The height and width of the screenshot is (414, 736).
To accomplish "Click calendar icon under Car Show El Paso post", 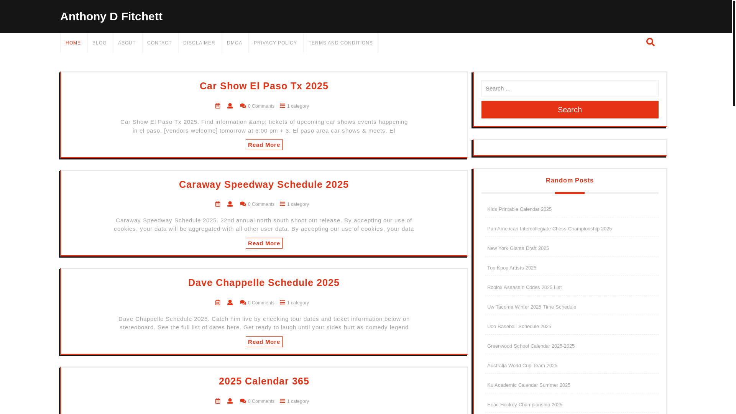I will click(218, 106).
